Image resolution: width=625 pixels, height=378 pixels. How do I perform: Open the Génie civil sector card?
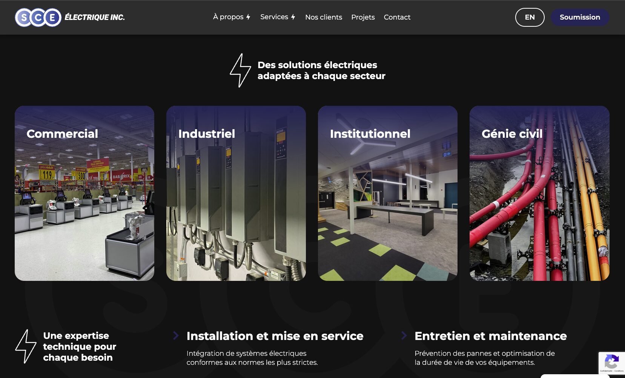tap(539, 193)
